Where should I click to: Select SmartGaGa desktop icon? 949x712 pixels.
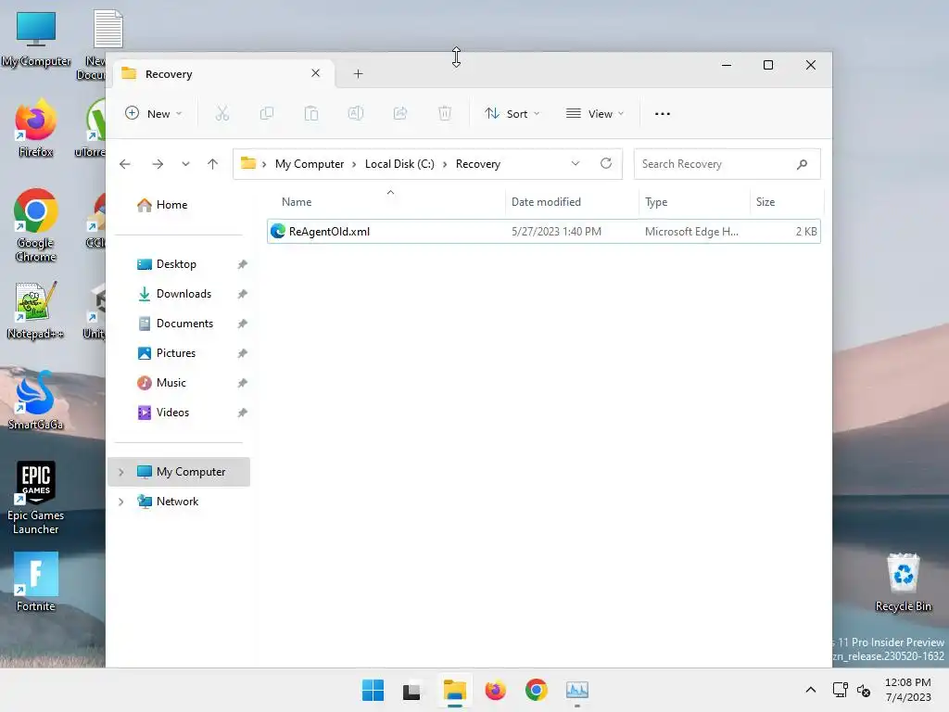coord(36,400)
